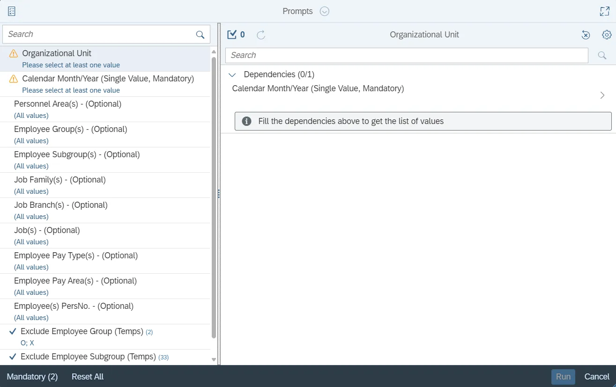
Task: Select the Personnel Area(s) optional prompt
Action: 67,104
